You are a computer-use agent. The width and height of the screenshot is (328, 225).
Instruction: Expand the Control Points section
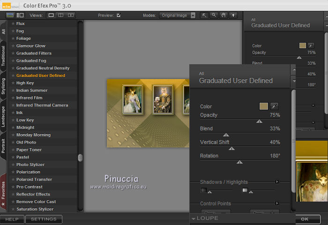[x=277, y=203]
